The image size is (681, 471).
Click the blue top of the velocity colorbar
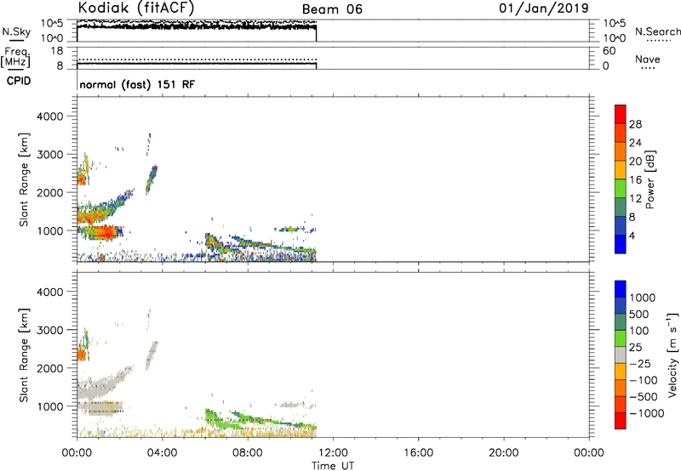click(621, 289)
